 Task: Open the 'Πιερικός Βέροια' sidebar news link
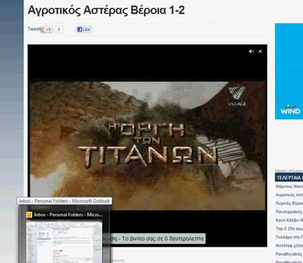(289, 203)
